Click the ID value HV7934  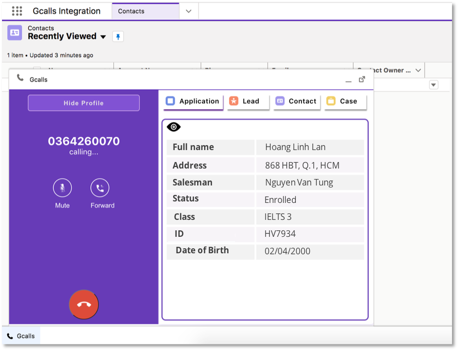pos(280,234)
